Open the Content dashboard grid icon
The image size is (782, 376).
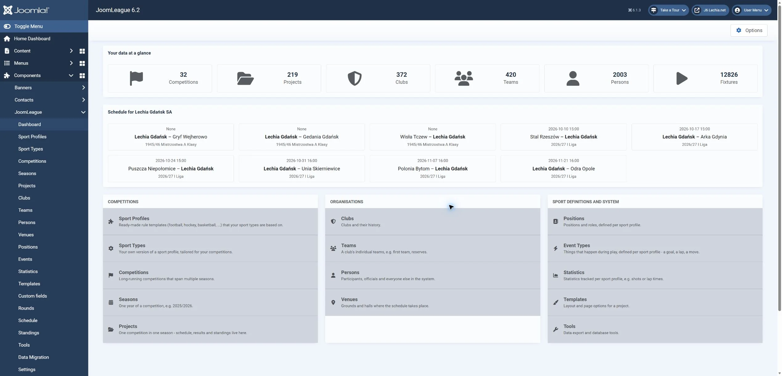pyautogui.click(x=82, y=51)
